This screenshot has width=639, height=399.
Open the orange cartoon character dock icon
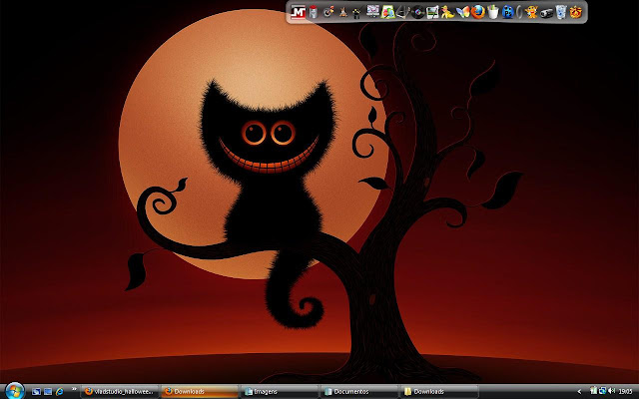click(531, 12)
